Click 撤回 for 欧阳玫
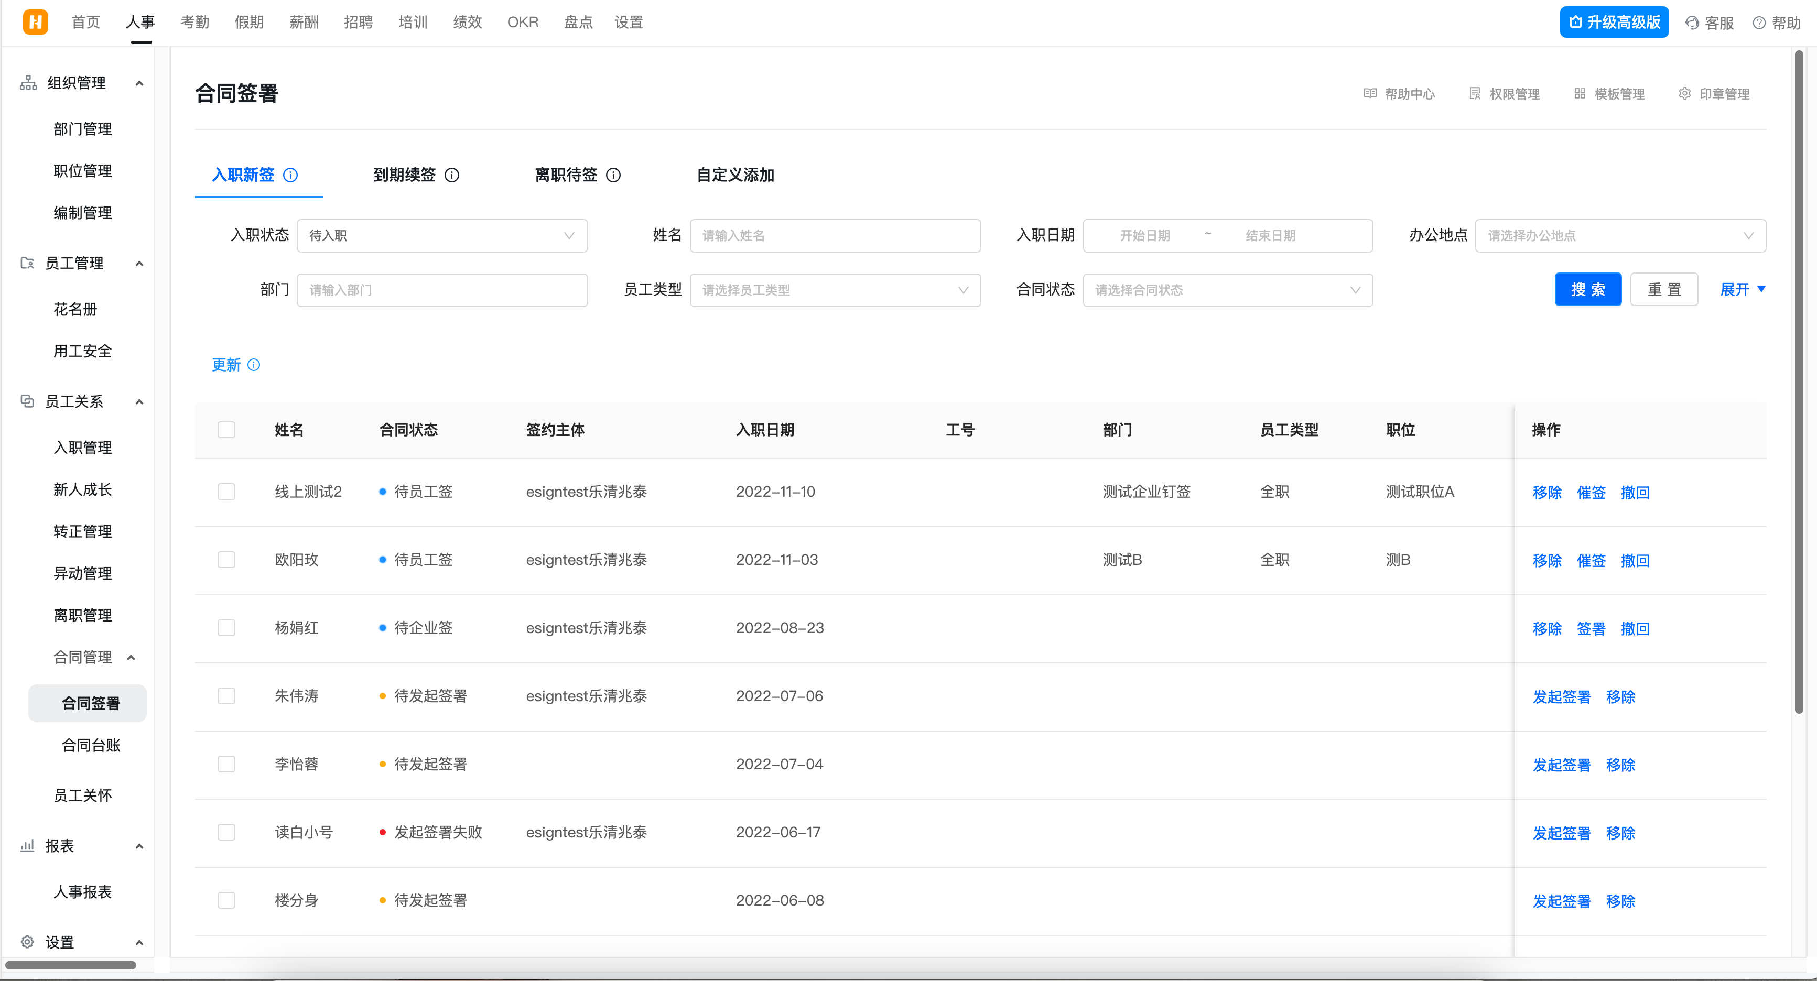 1635,561
